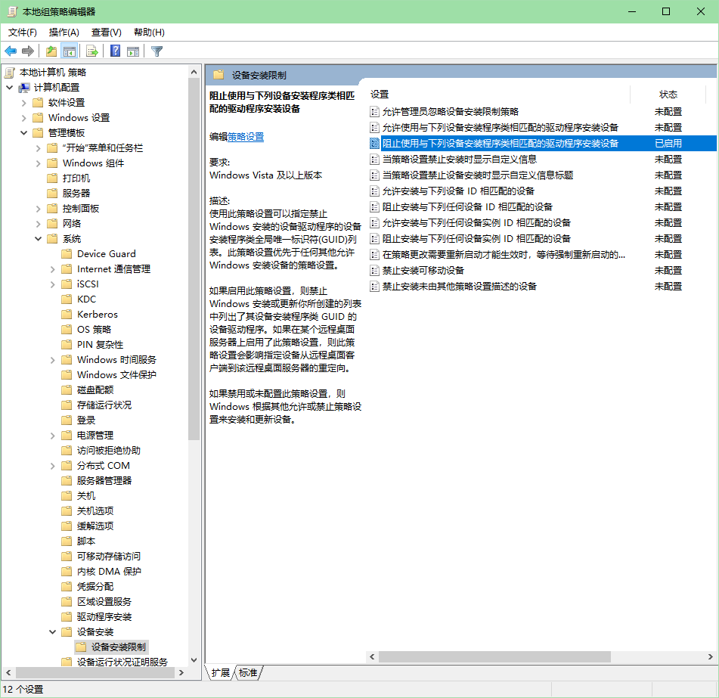
Task: Click the folder icon for 关机选项
Action: click(x=67, y=511)
